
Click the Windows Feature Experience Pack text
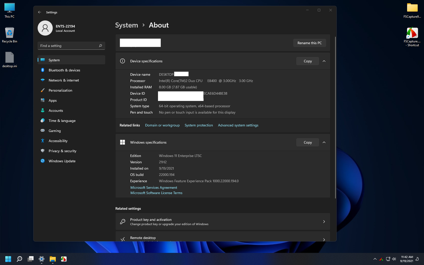pos(199,181)
